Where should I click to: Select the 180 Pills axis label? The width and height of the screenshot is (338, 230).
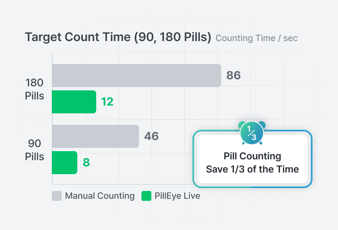pos(35,90)
